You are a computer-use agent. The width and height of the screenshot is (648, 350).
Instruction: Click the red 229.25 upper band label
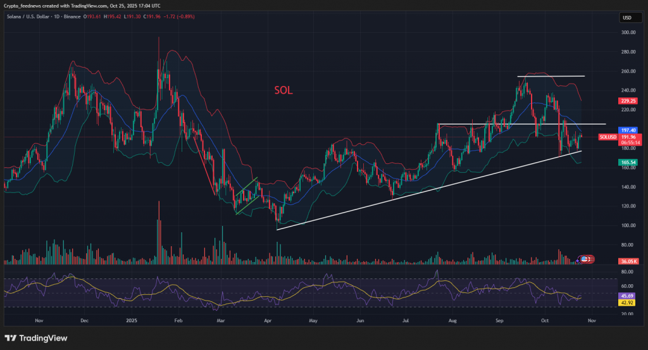point(627,100)
